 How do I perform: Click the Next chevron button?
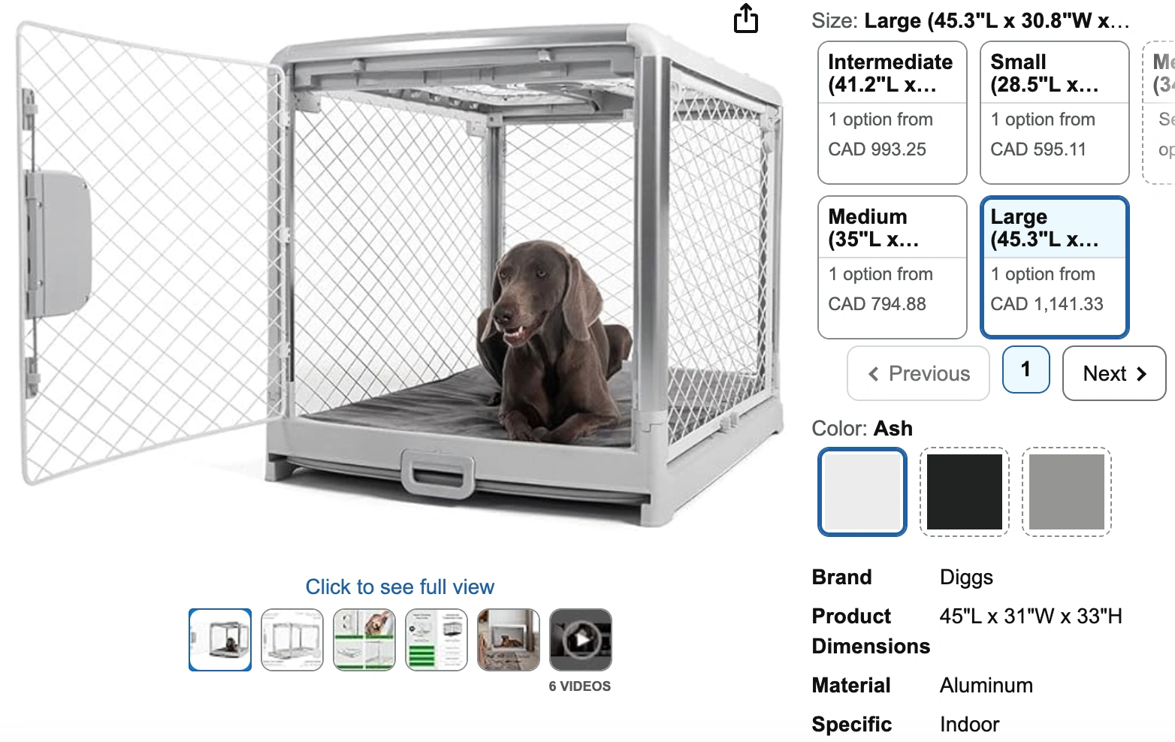point(1114,373)
